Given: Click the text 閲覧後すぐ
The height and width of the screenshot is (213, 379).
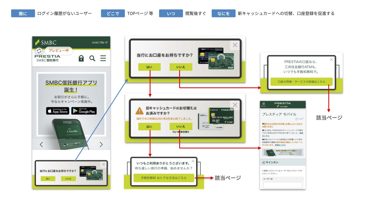Looking at the screenshot, I should [196, 13].
